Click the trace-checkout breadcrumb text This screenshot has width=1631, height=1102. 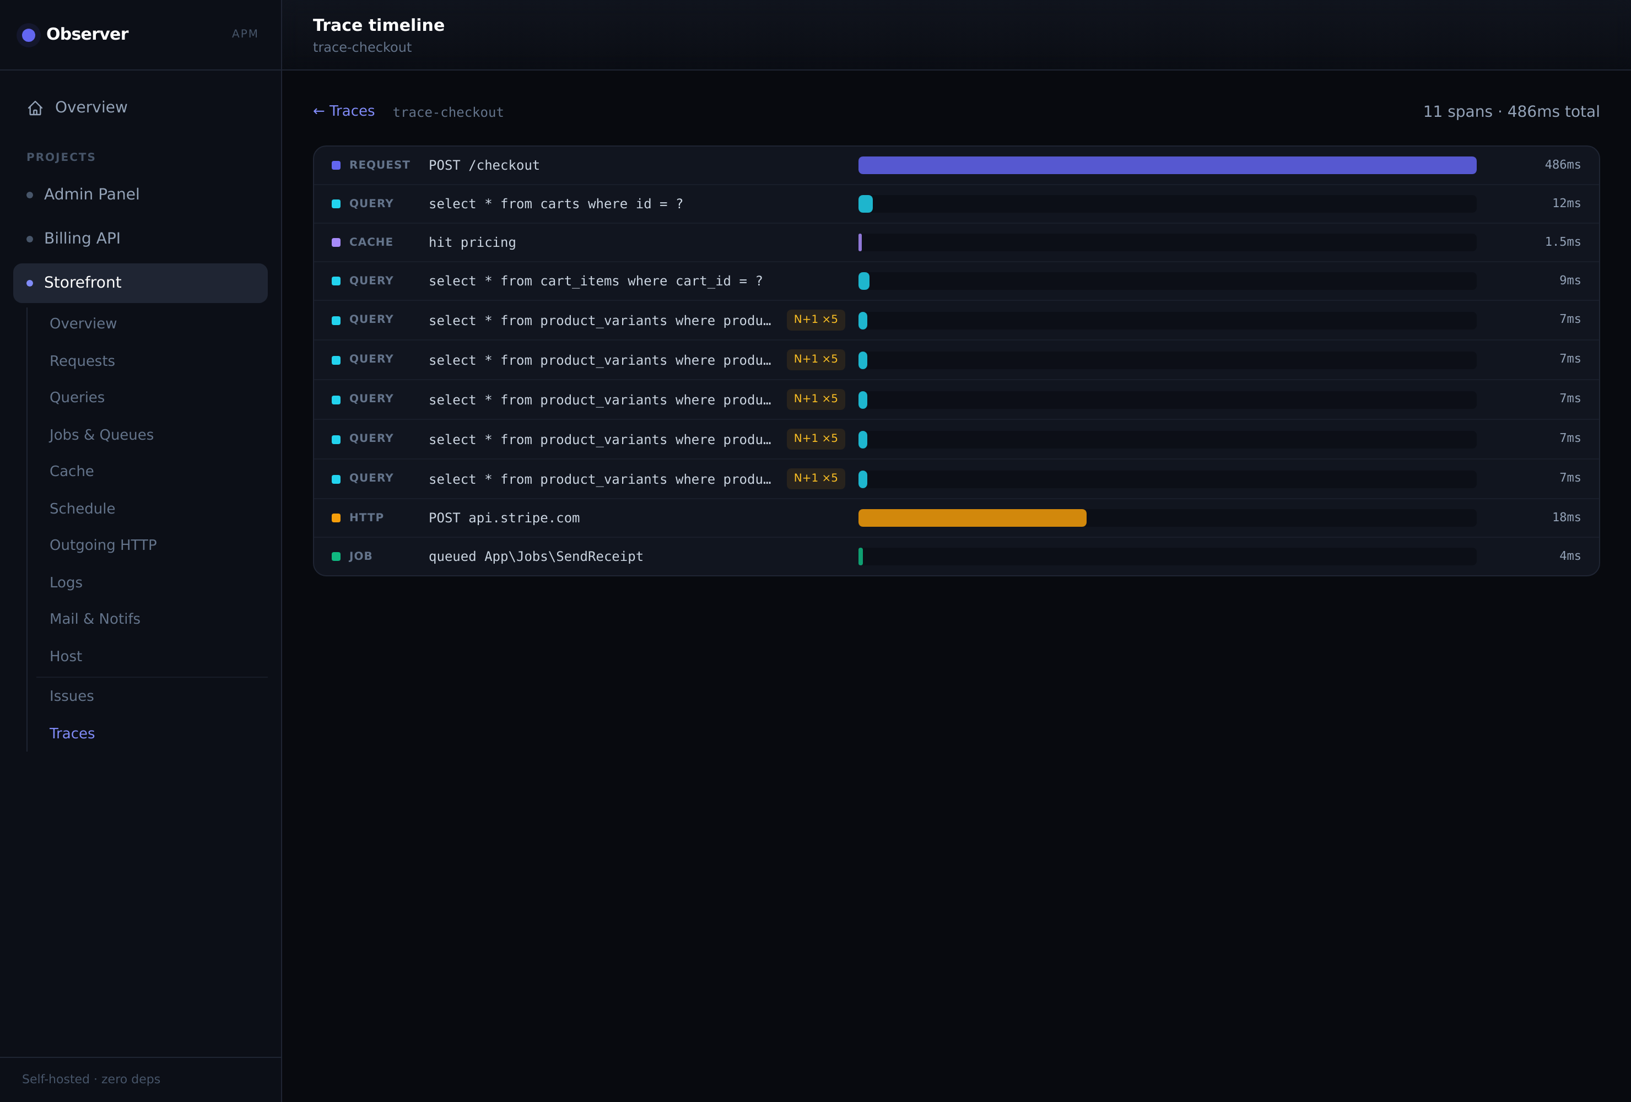click(449, 112)
